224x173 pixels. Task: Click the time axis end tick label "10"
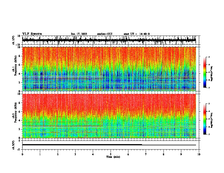tap(199, 154)
